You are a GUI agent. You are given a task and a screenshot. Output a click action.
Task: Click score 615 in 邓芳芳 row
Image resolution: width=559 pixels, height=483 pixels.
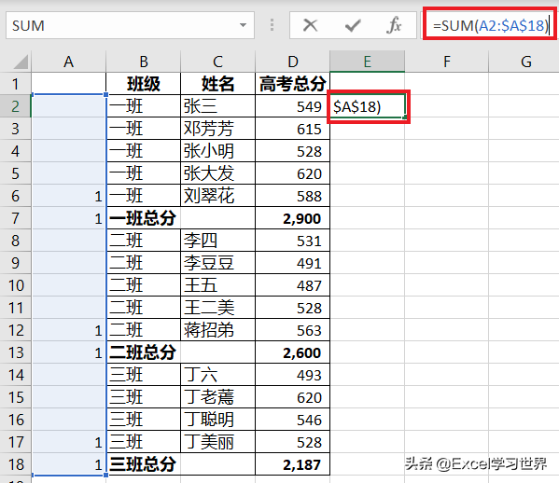292,129
